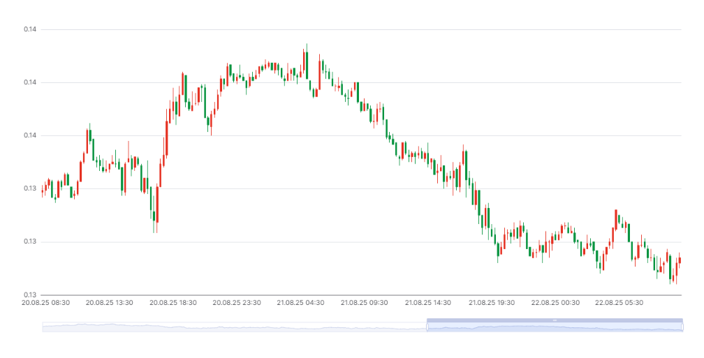Click the 20.08.25 18:30 time axis label

173,303
